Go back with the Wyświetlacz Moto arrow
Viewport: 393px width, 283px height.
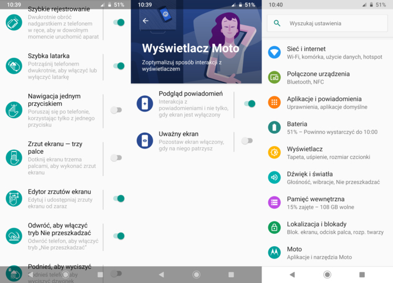[145, 20]
